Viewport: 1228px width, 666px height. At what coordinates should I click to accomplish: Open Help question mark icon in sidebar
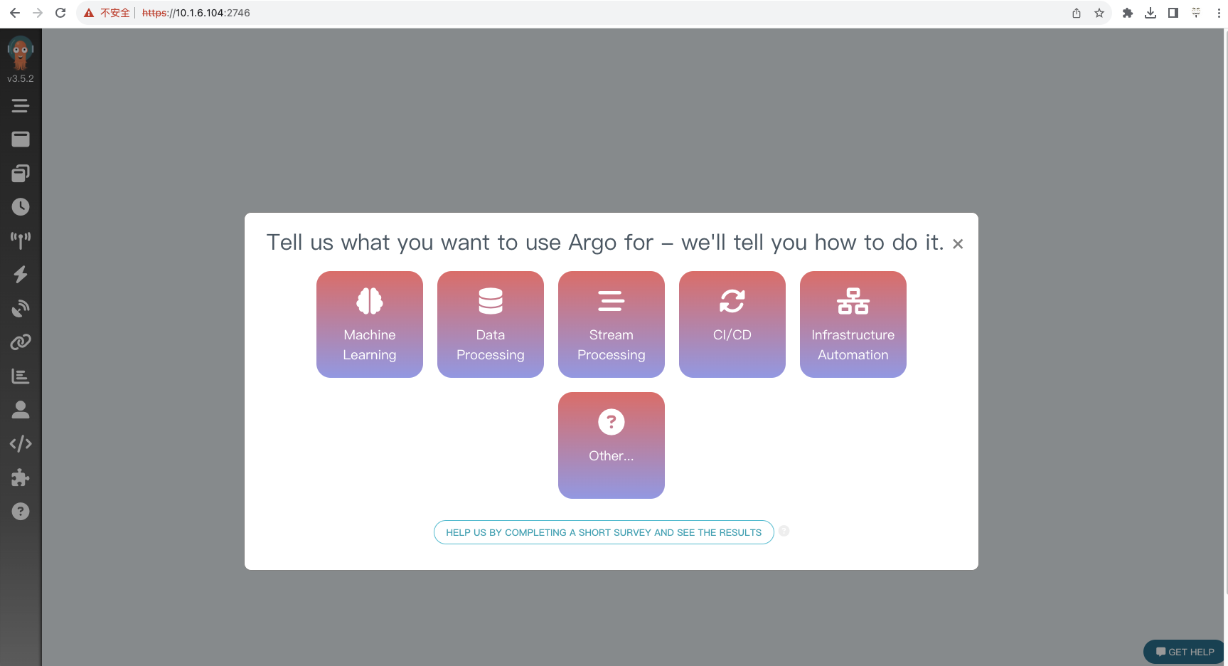(x=21, y=512)
